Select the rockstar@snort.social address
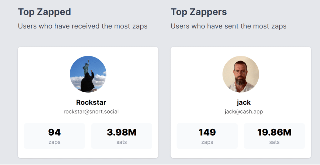Image resolution: width=320 pixels, height=165 pixels. (x=91, y=112)
